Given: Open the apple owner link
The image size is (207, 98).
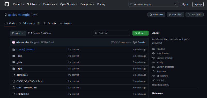Looking at the screenshot, I should 12,15.
